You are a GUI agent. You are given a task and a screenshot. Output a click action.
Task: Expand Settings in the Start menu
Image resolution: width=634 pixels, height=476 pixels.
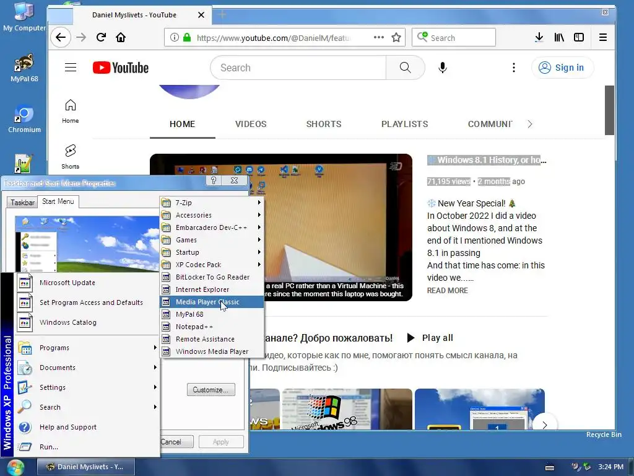[x=87, y=387]
